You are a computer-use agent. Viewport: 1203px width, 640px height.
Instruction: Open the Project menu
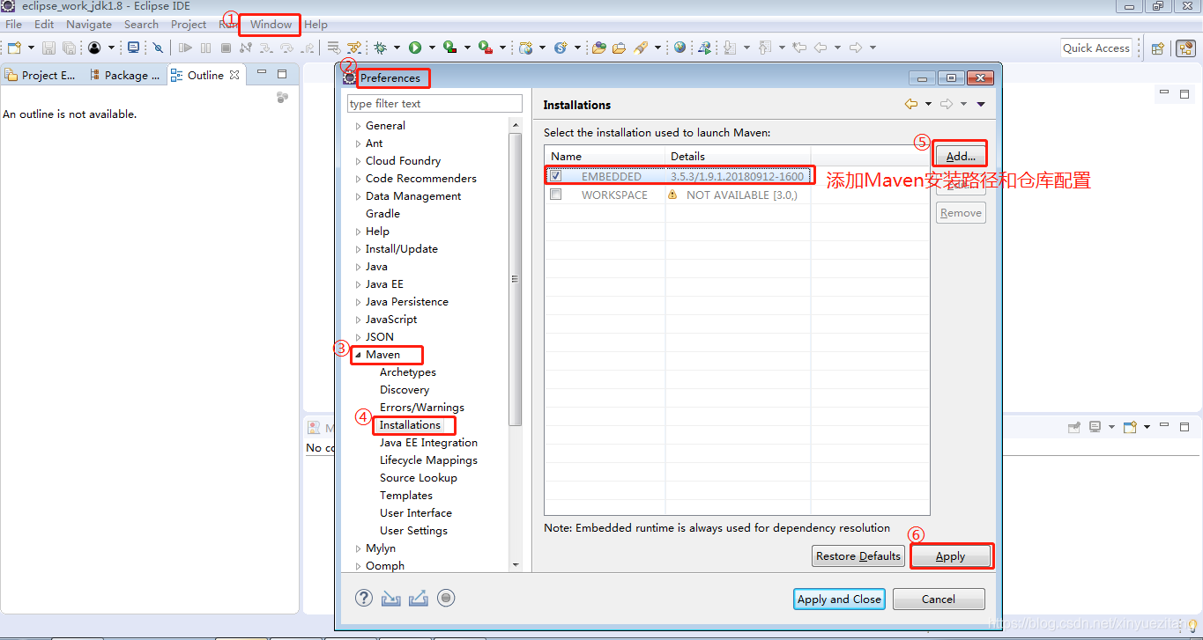[189, 25]
